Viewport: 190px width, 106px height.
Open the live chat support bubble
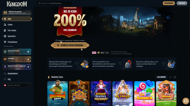click(x=186, y=101)
